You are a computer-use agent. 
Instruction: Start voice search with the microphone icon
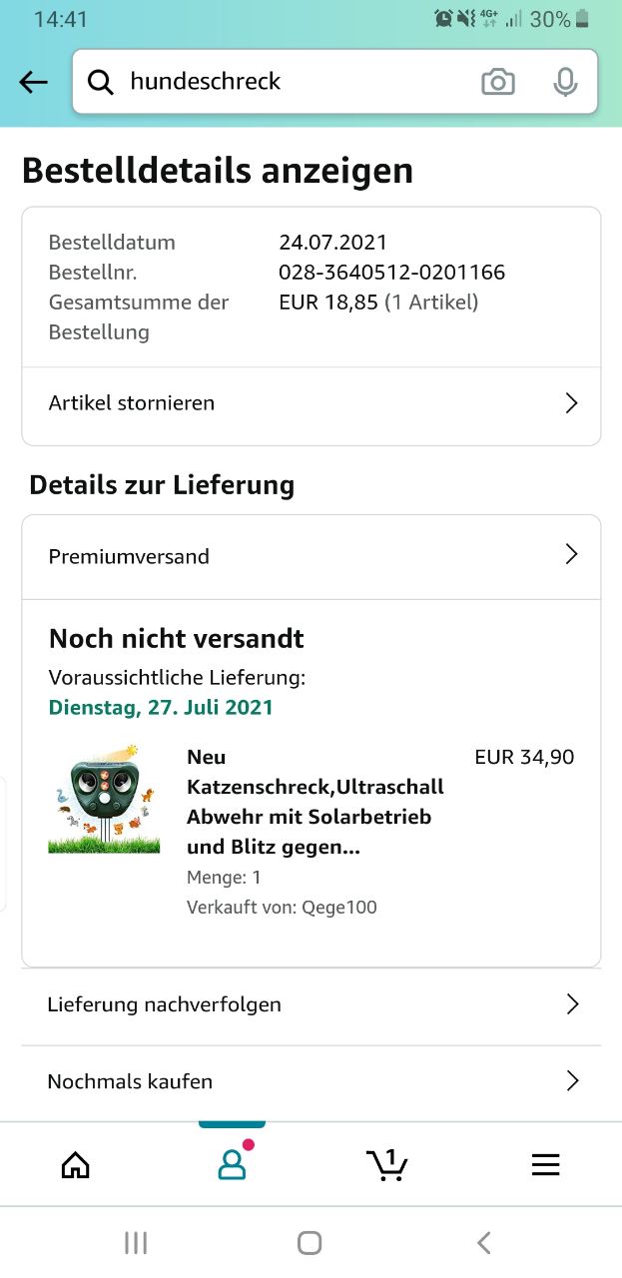(565, 82)
